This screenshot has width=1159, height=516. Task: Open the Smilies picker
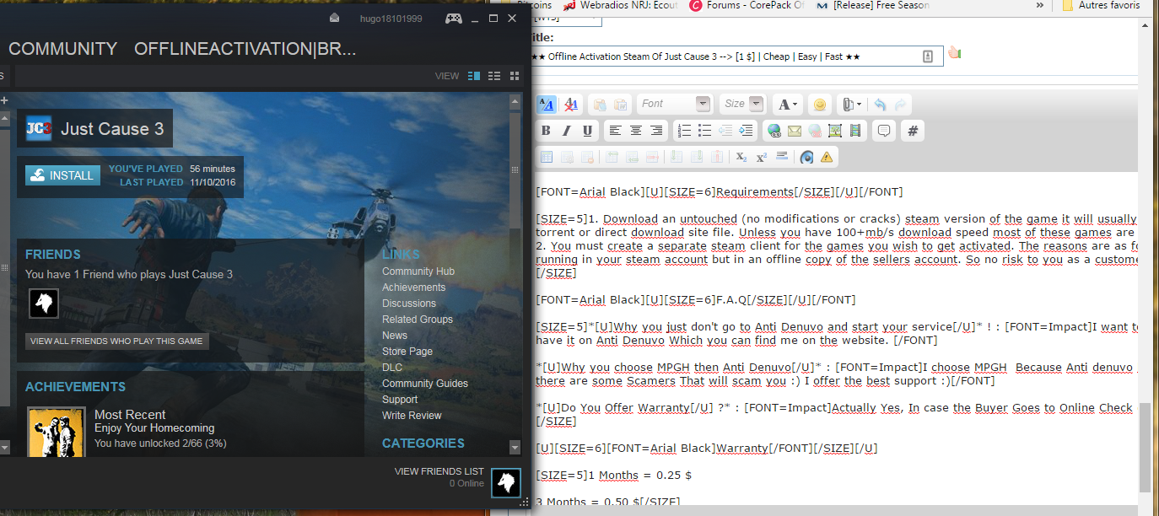(x=818, y=105)
